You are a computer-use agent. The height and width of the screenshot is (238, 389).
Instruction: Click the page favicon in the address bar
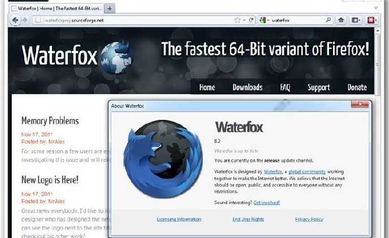pos(37,20)
